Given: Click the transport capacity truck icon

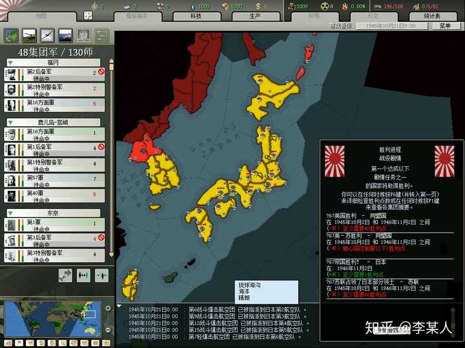Looking at the screenshot, I should (x=378, y=6).
